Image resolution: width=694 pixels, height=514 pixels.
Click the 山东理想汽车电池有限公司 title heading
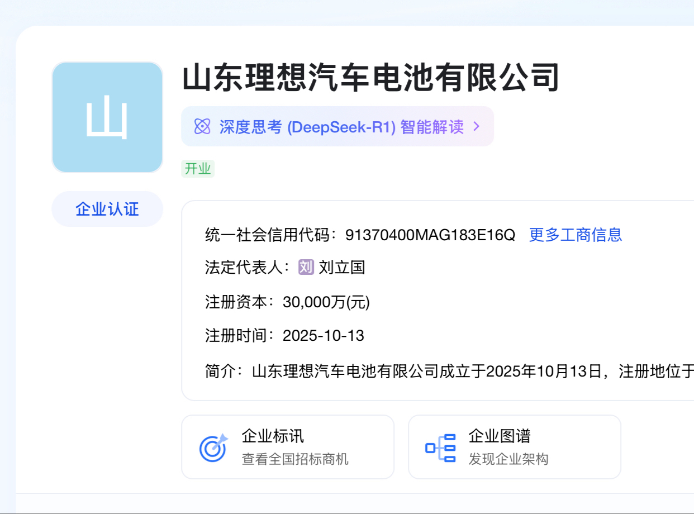click(x=371, y=78)
